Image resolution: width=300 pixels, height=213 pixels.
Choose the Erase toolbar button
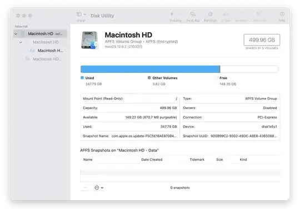226,14
